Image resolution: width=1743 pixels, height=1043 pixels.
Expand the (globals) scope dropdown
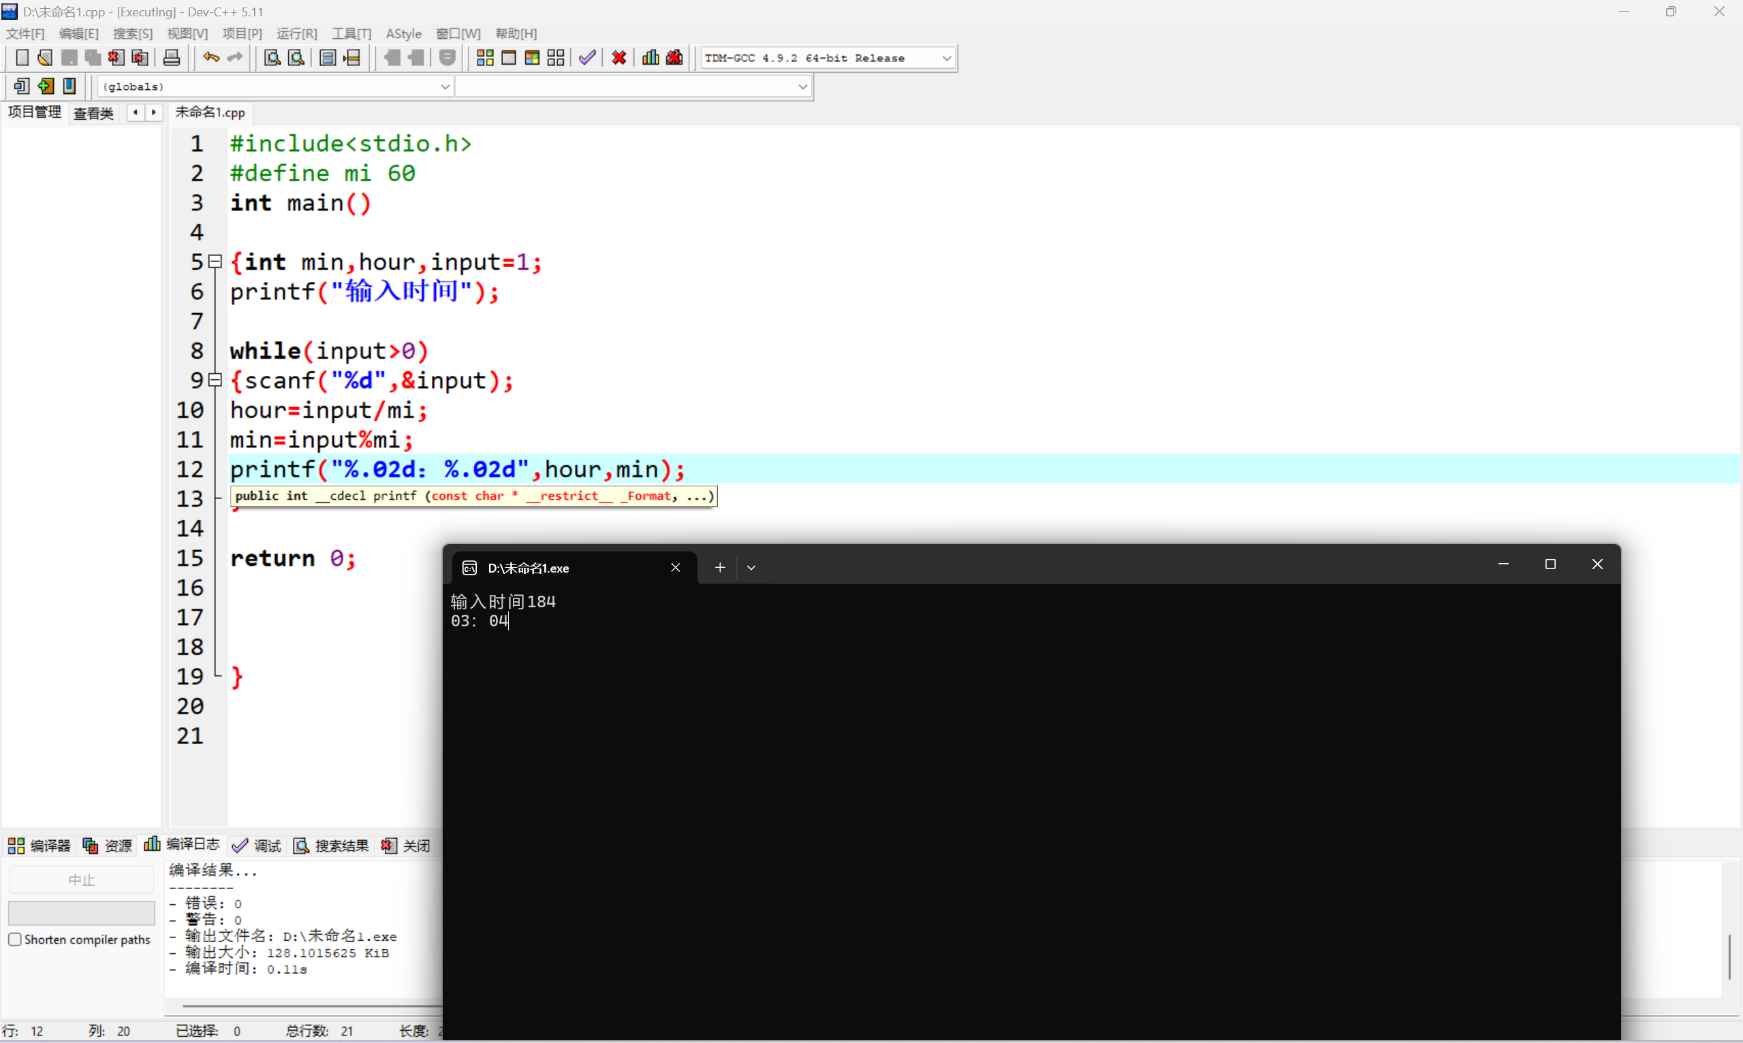[445, 86]
